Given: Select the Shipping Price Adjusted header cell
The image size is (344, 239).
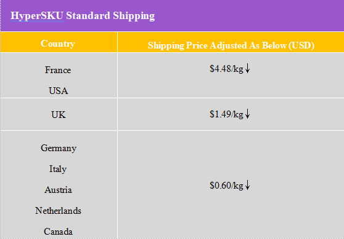Looking at the screenshot, I should (231, 42).
